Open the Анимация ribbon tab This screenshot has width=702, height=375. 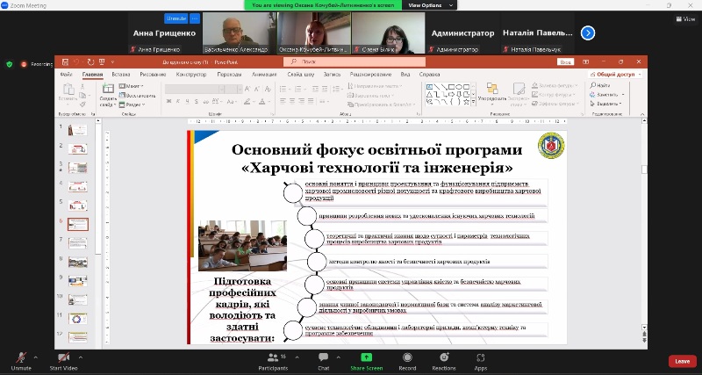point(263,75)
